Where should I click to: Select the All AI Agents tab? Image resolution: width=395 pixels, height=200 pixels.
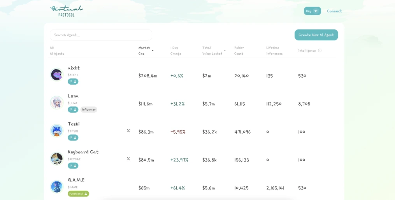[57, 50]
